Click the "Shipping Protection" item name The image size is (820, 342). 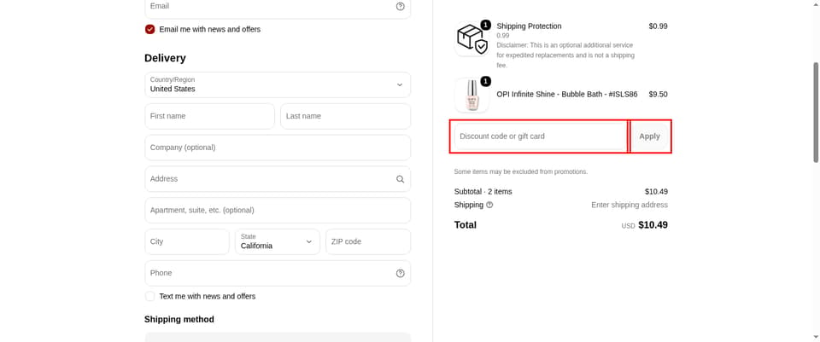[529, 26]
